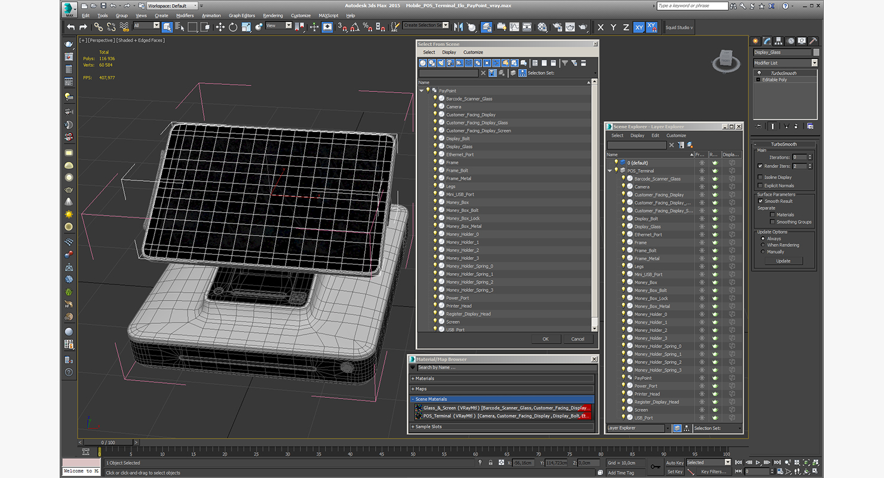Viewport: 884px width, 478px height.
Task: Toggle the Smooth Result checkbox
Action: tap(761, 201)
